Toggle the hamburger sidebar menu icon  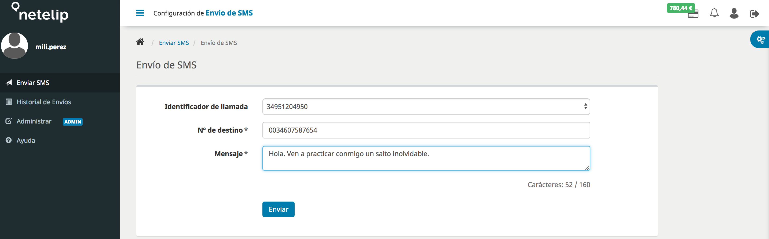tap(140, 13)
